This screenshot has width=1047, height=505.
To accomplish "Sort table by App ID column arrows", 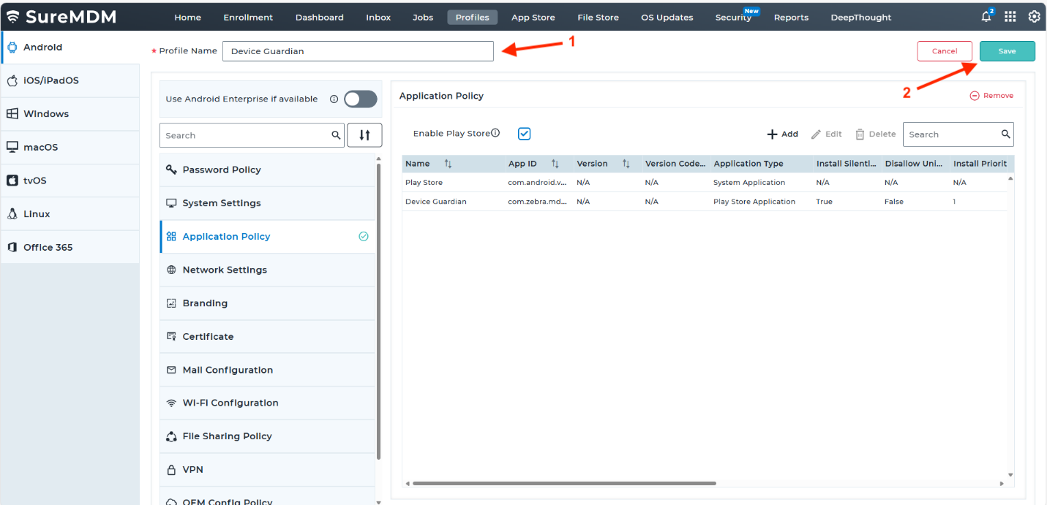I will pyautogui.click(x=555, y=164).
